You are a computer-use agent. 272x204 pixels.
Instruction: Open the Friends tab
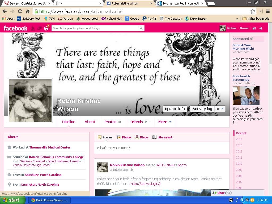pos(140,122)
